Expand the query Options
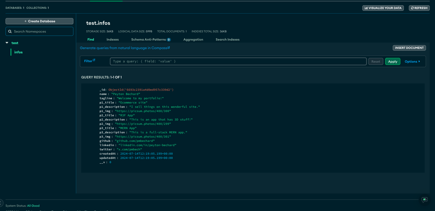The image size is (435, 211). point(412,61)
